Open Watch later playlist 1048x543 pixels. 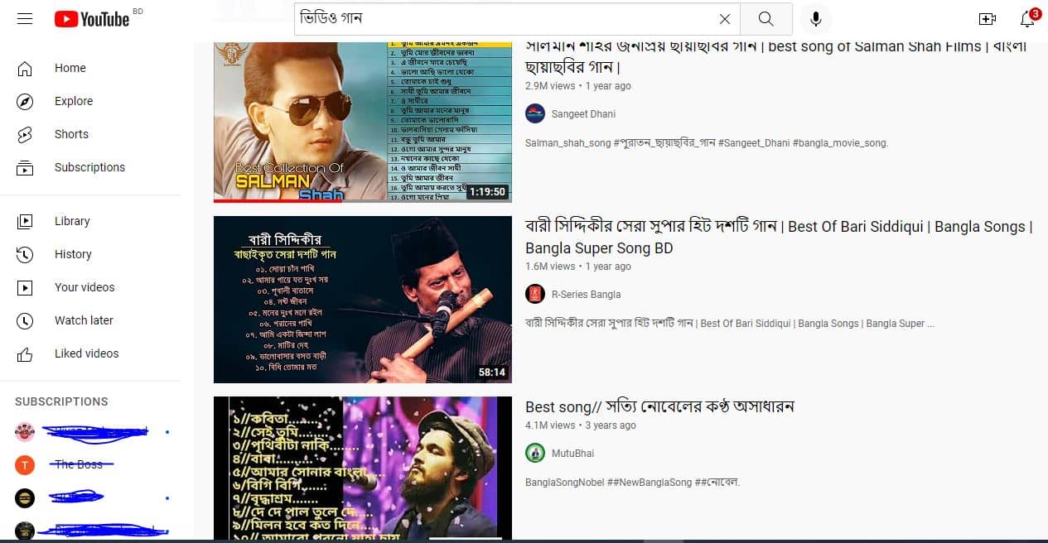pyautogui.click(x=84, y=320)
